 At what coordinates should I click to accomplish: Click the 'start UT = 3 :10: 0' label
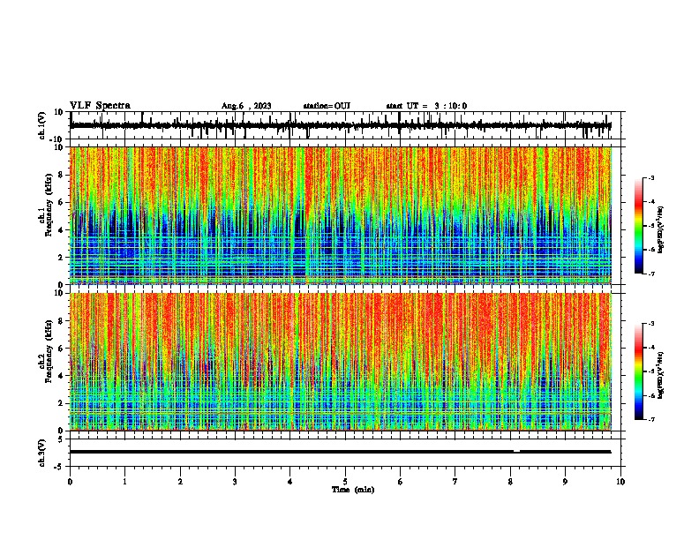click(426, 106)
